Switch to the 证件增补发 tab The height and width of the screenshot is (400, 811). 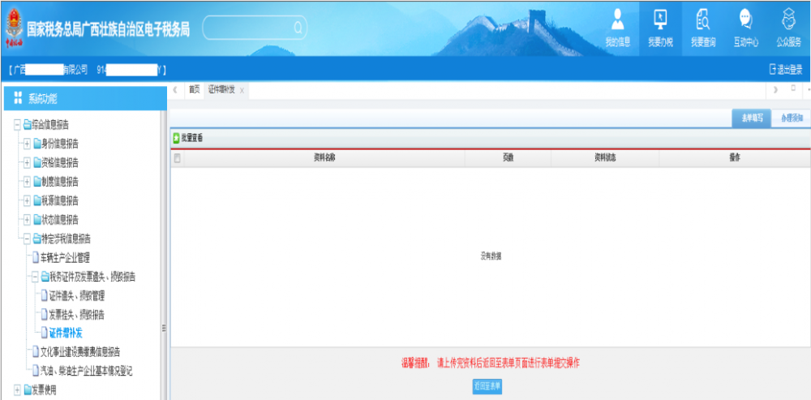pyautogui.click(x=221, y=90)
